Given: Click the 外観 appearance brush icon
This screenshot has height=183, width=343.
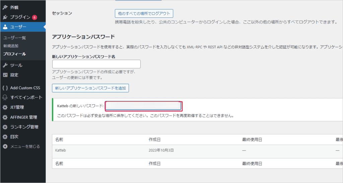Looking at the screenshot, I should point(5,7).
